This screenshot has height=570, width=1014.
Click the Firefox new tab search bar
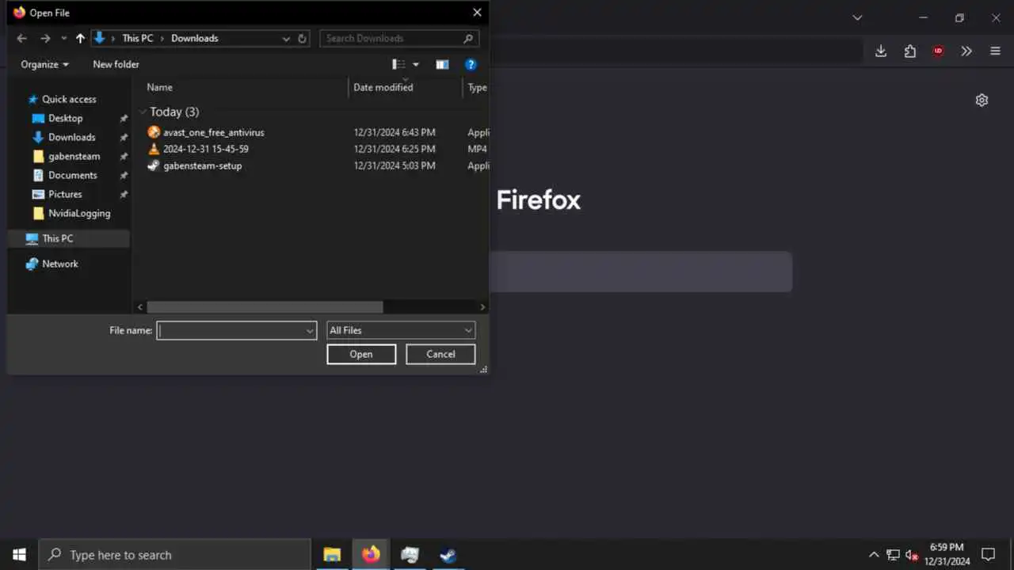[x=641, y=272]
